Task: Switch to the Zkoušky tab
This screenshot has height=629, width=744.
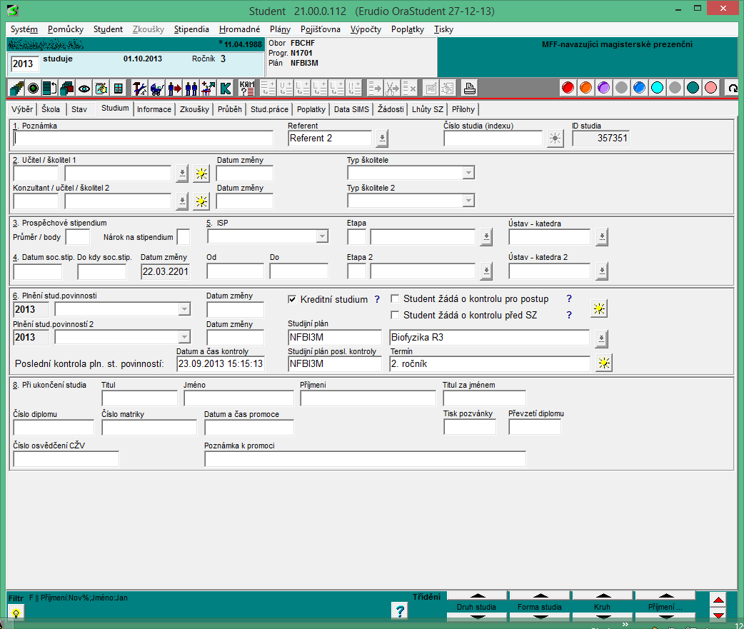Action: point(194,109)
